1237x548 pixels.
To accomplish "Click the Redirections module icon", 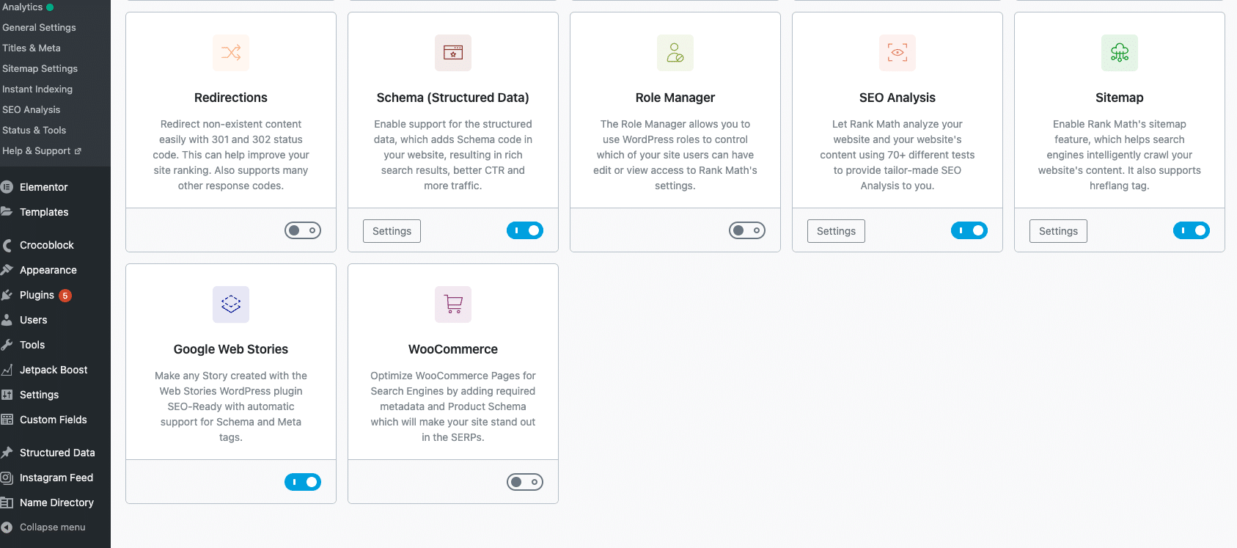I will click(230, 52).
